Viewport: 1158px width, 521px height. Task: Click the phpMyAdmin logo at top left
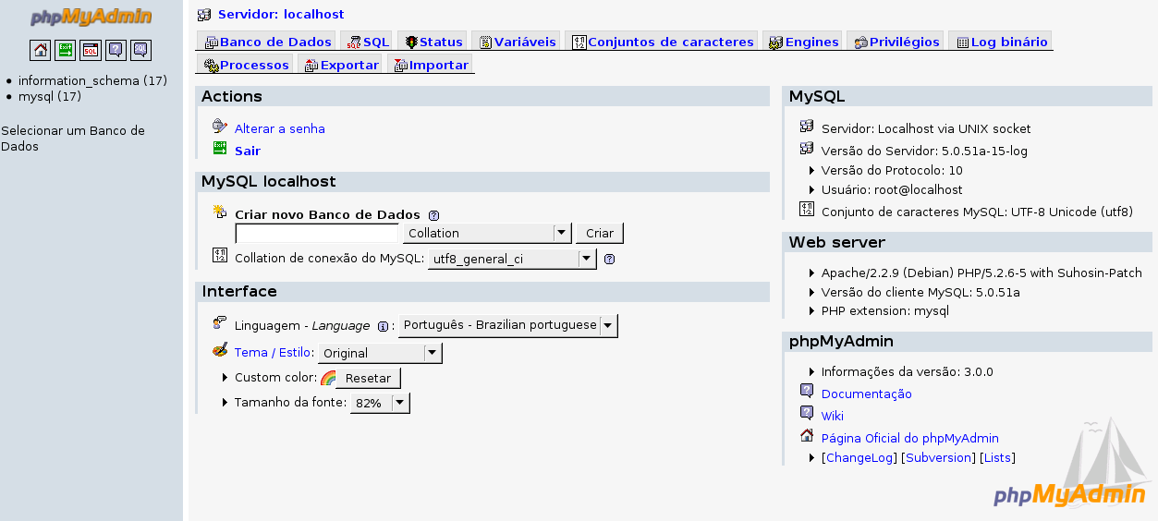point(91,18)
